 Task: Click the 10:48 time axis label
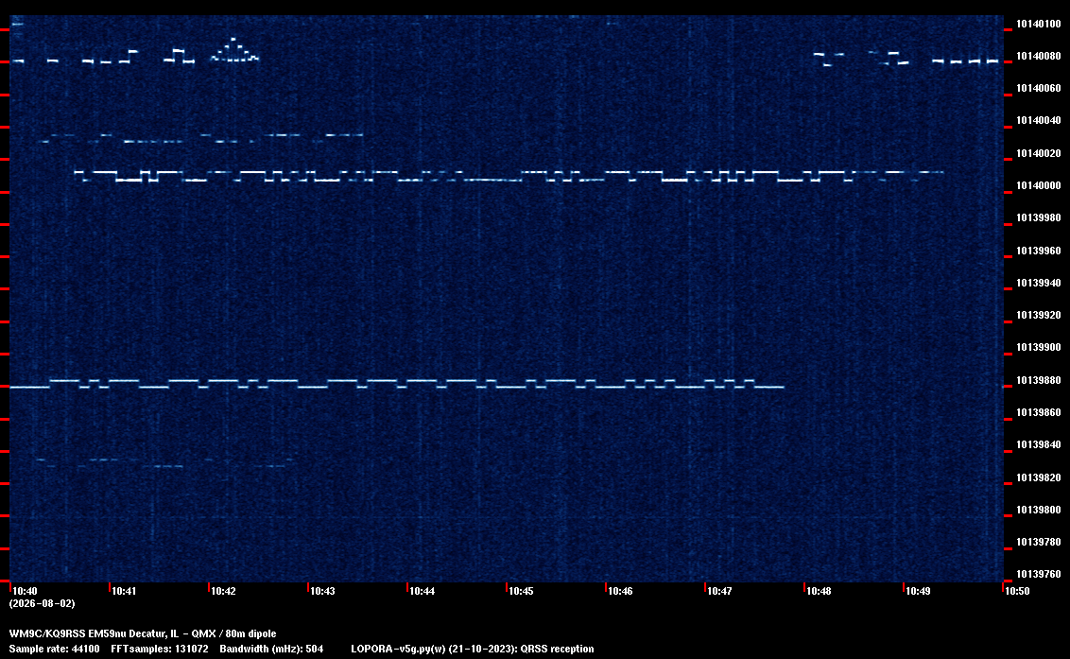819,591
